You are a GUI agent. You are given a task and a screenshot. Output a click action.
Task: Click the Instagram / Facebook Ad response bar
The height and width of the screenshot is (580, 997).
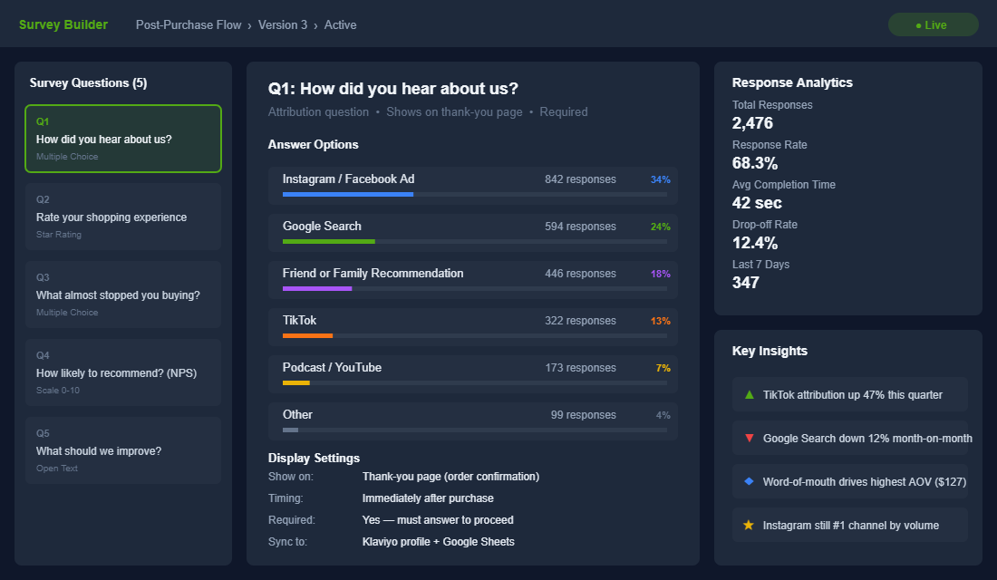click(471, 186)
